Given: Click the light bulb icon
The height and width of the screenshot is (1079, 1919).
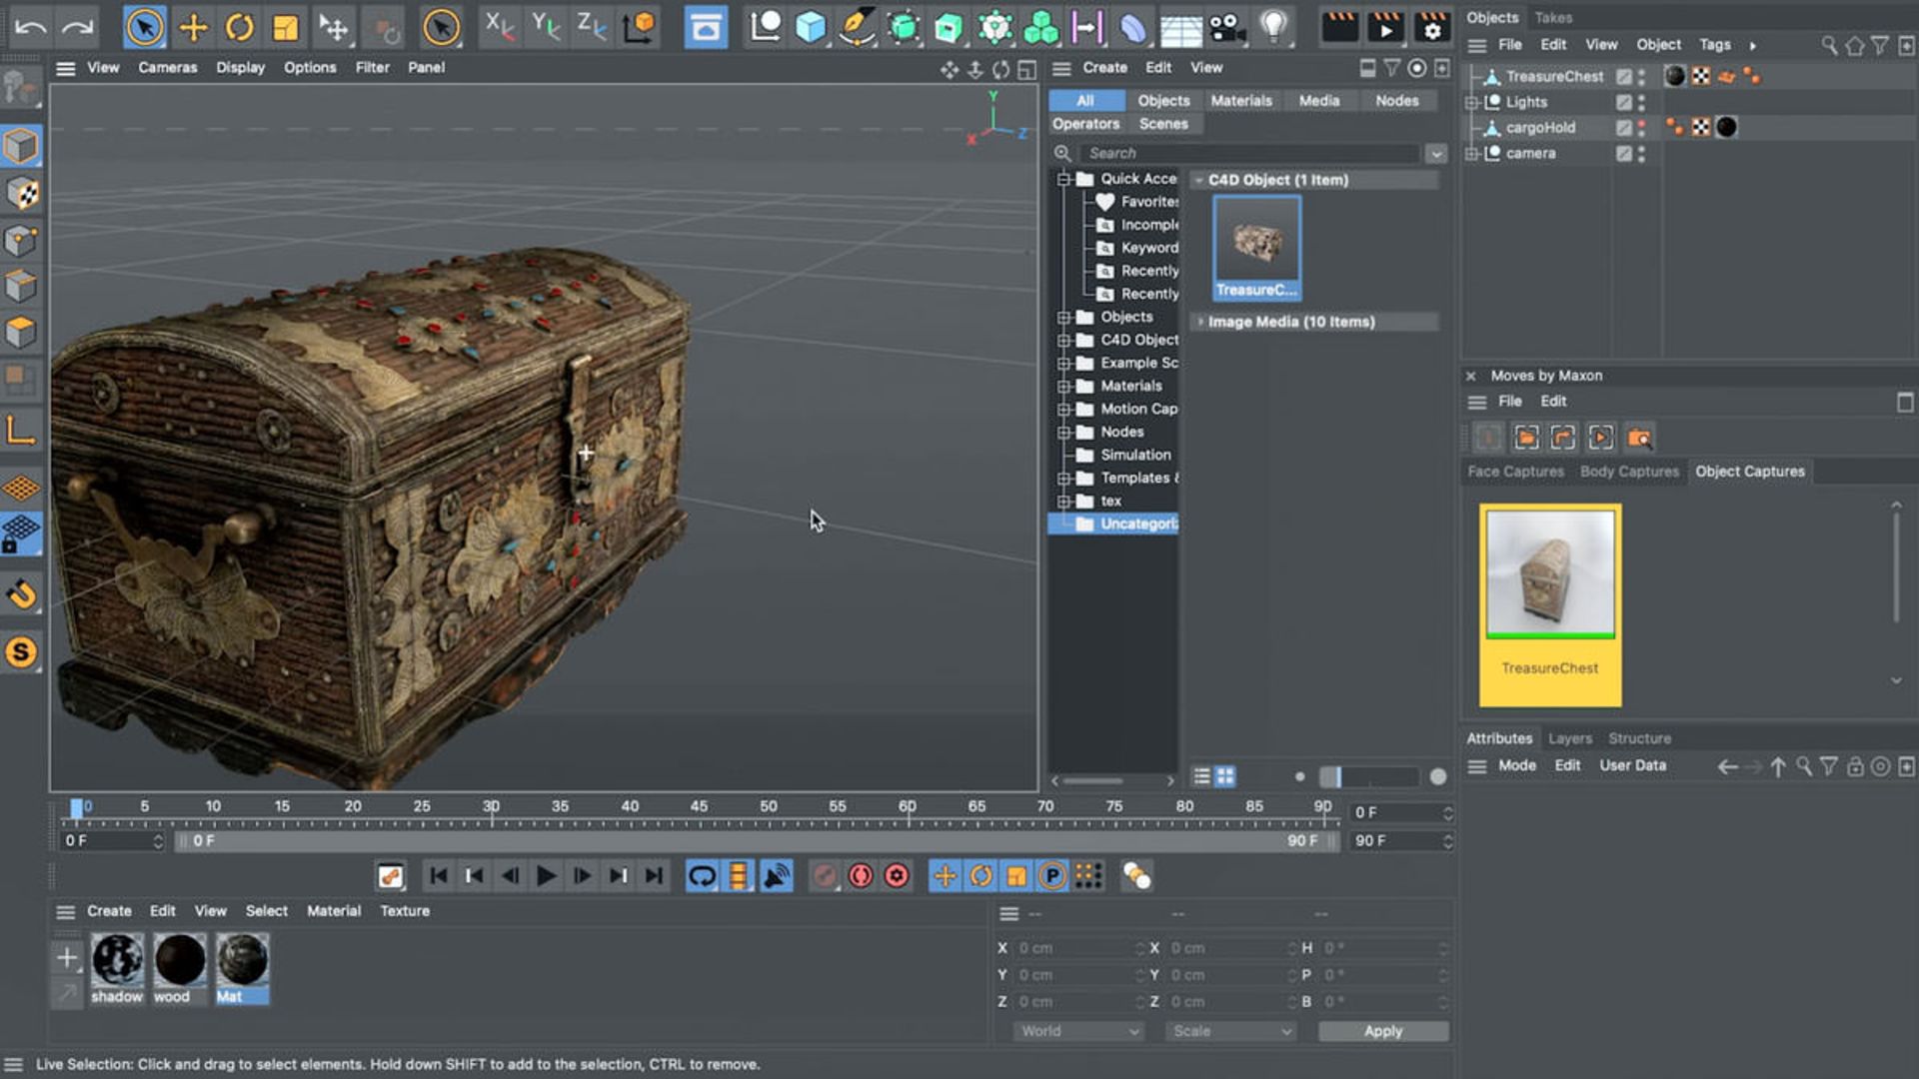Looking at the screenshot, I should (x=1274, y=27).
